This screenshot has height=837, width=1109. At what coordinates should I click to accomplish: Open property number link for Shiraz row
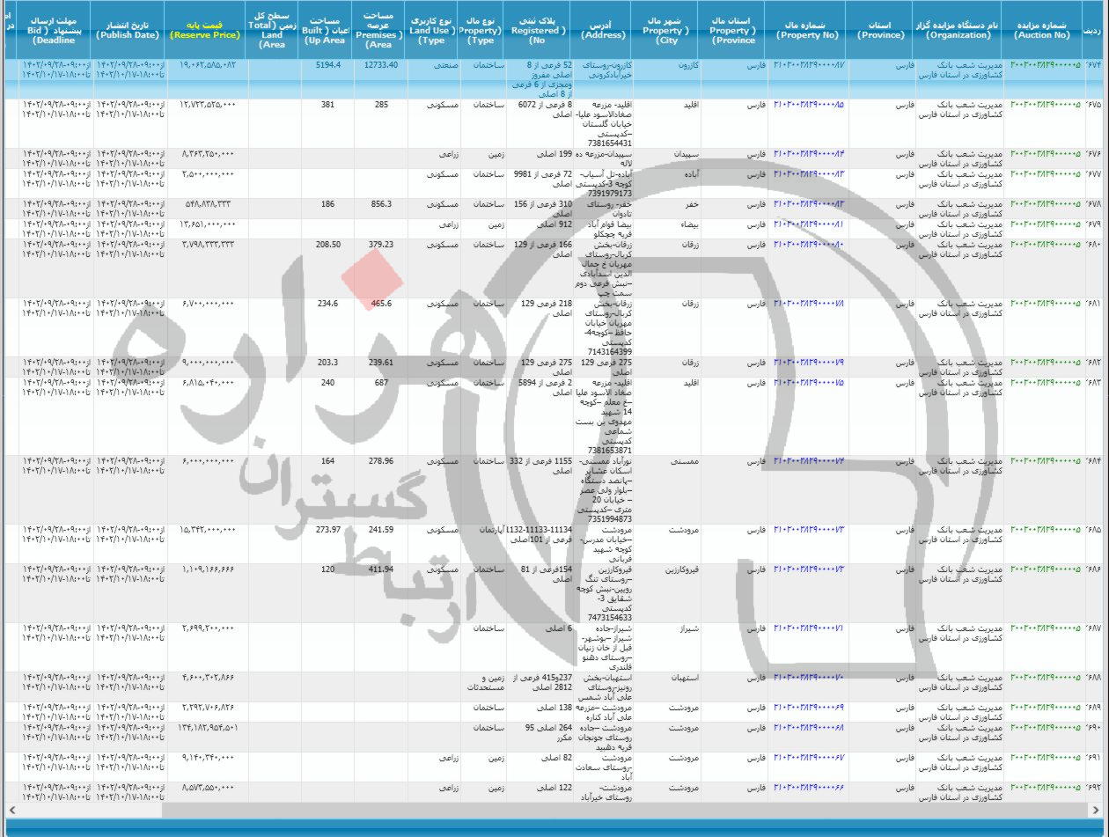point(809,628)
